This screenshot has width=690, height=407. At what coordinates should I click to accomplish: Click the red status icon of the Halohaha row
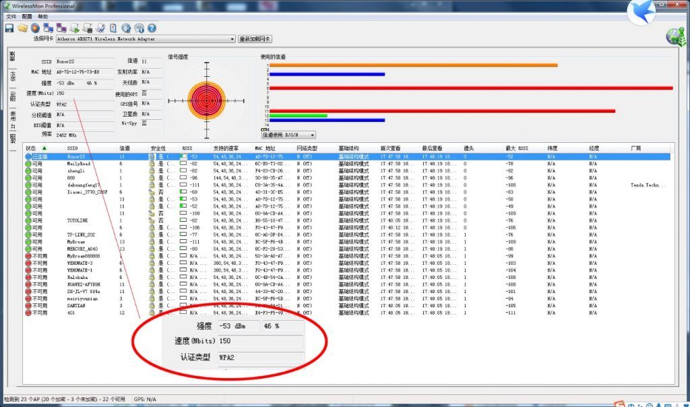(28, 277)
